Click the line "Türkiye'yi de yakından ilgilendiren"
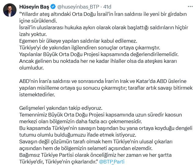196x165 pixels. (90, 48)
